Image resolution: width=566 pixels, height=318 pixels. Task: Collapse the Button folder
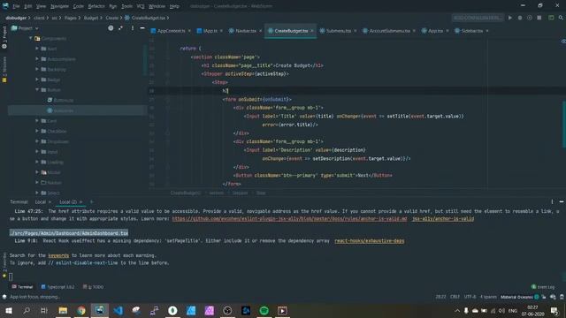[37, 90]
